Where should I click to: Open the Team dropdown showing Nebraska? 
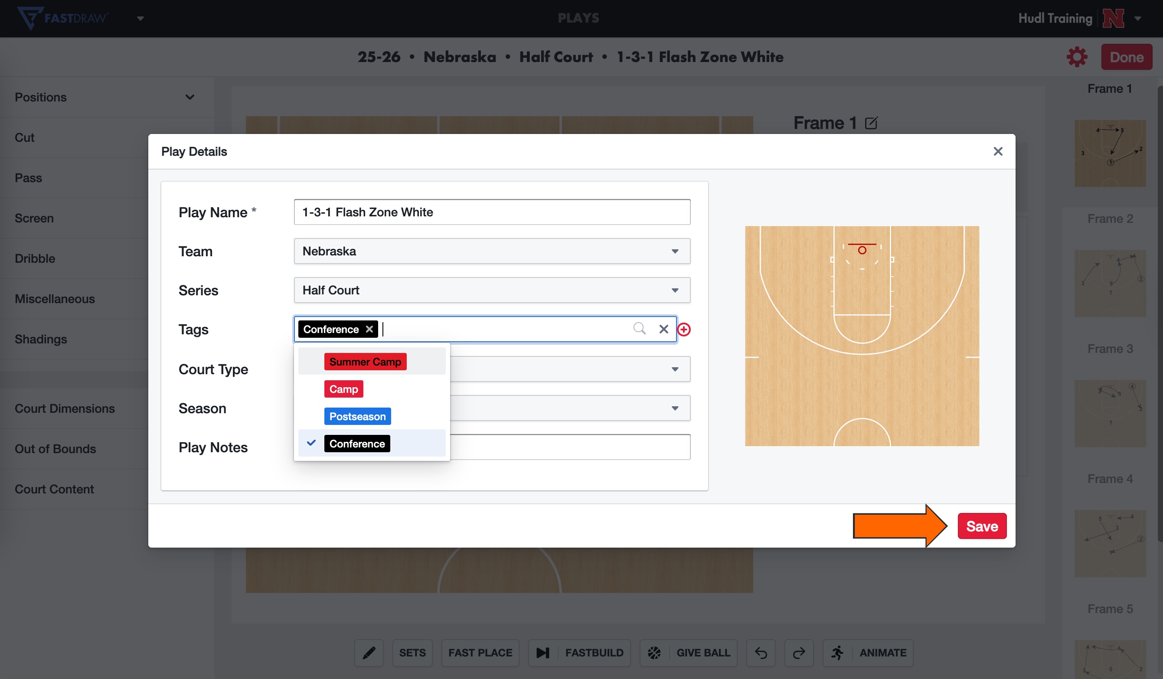tap(492, 251)
